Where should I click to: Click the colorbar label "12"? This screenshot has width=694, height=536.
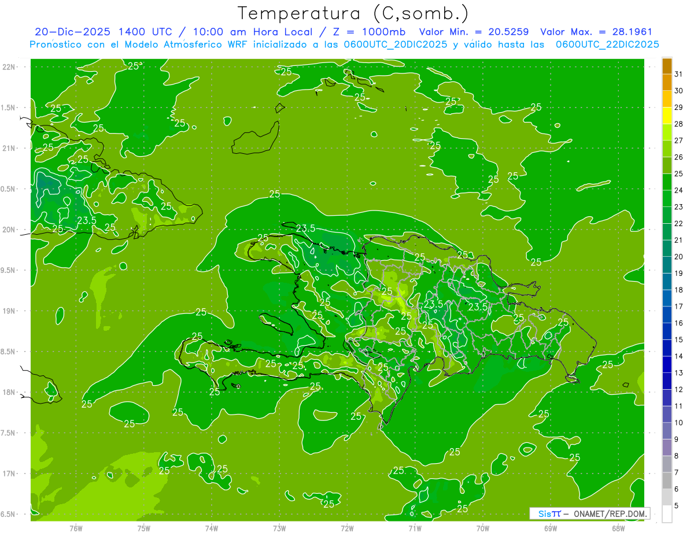pos(679,389)
